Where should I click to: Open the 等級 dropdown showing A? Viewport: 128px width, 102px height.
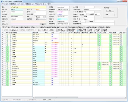38,17
